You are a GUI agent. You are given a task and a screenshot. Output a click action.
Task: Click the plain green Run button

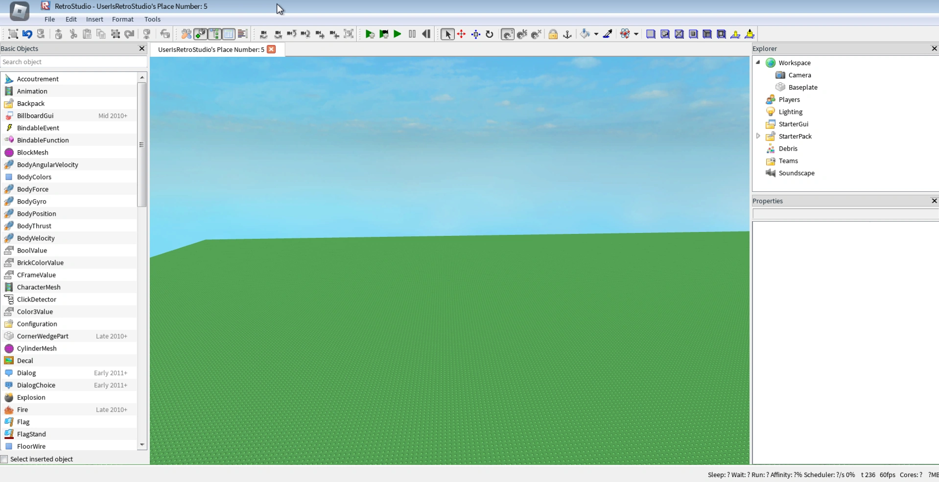coord(398,34)
